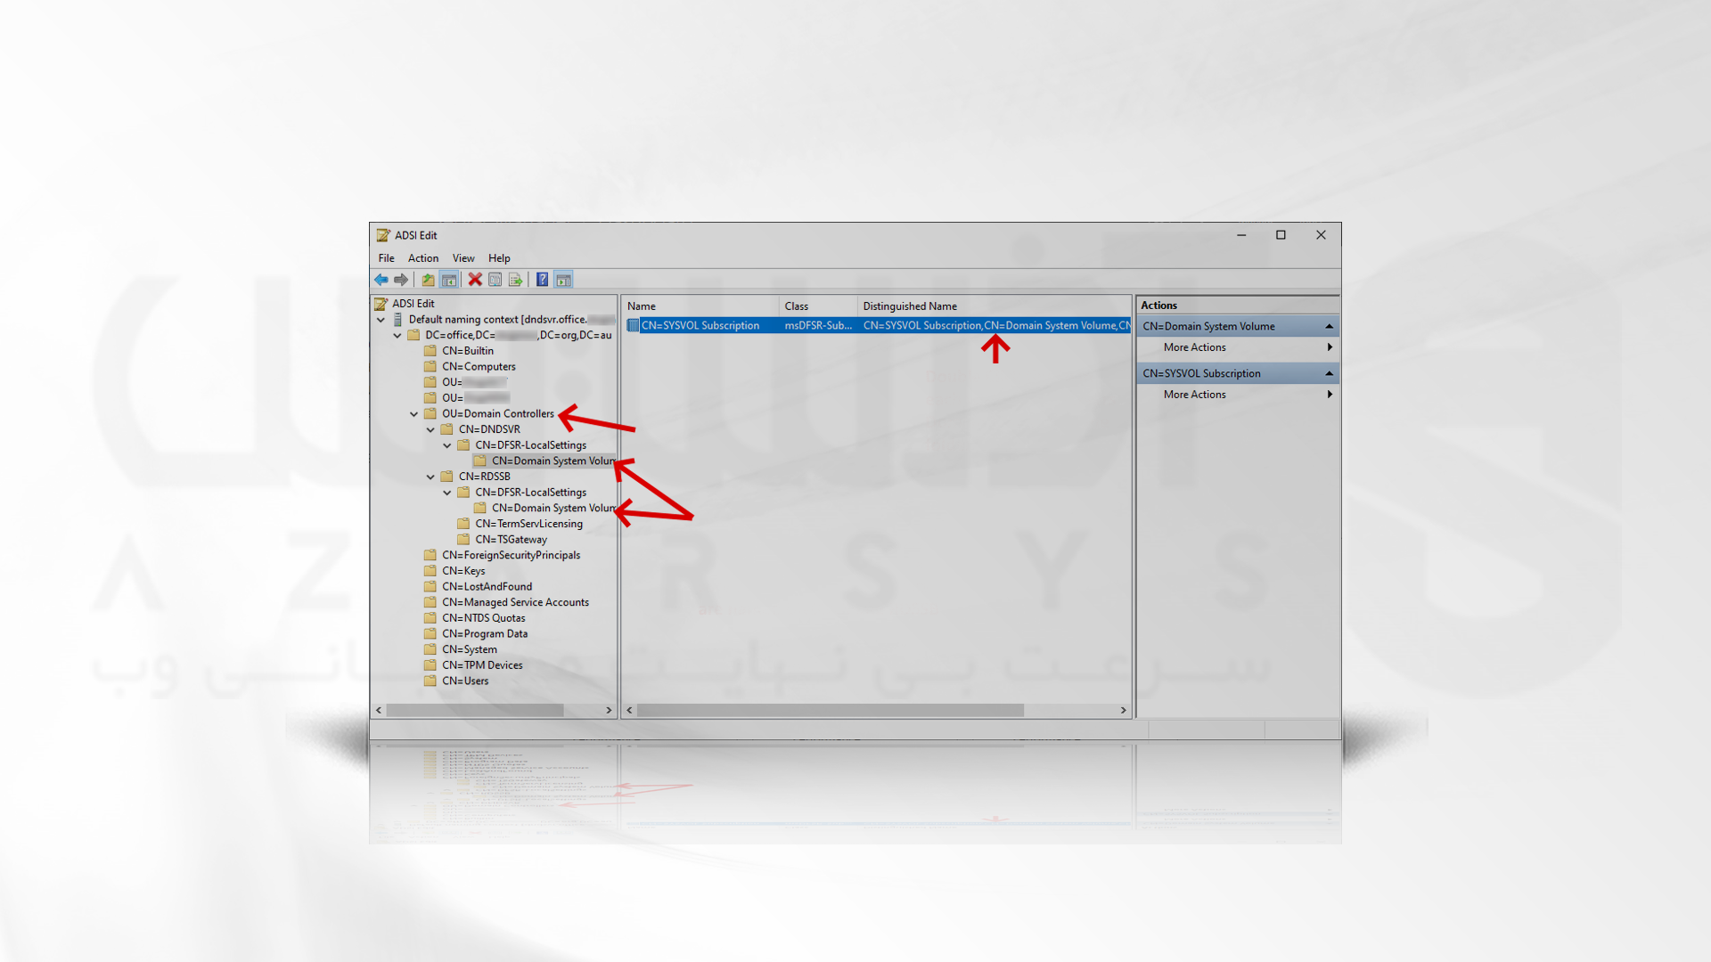Click the Back arrow toolbar icon
This screenshot has width=1711, height=962.
381,280
